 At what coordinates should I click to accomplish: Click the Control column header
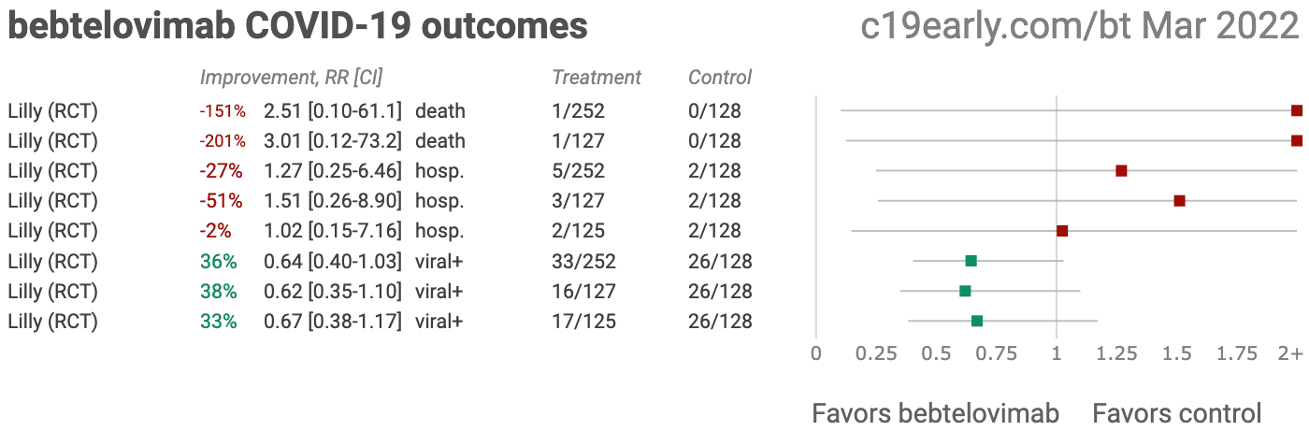point(720,78)
